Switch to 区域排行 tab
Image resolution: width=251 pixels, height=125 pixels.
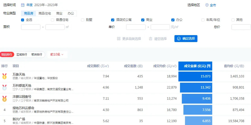(x=22, y=54)
